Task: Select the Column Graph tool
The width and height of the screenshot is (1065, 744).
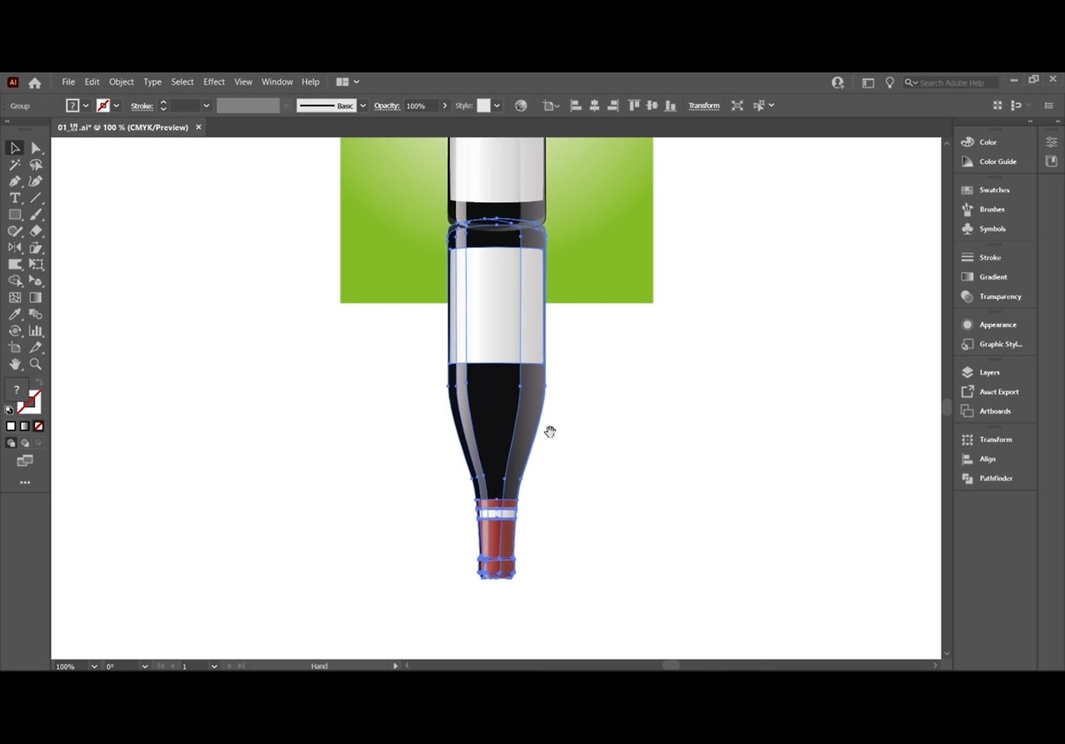Action: 36,331
